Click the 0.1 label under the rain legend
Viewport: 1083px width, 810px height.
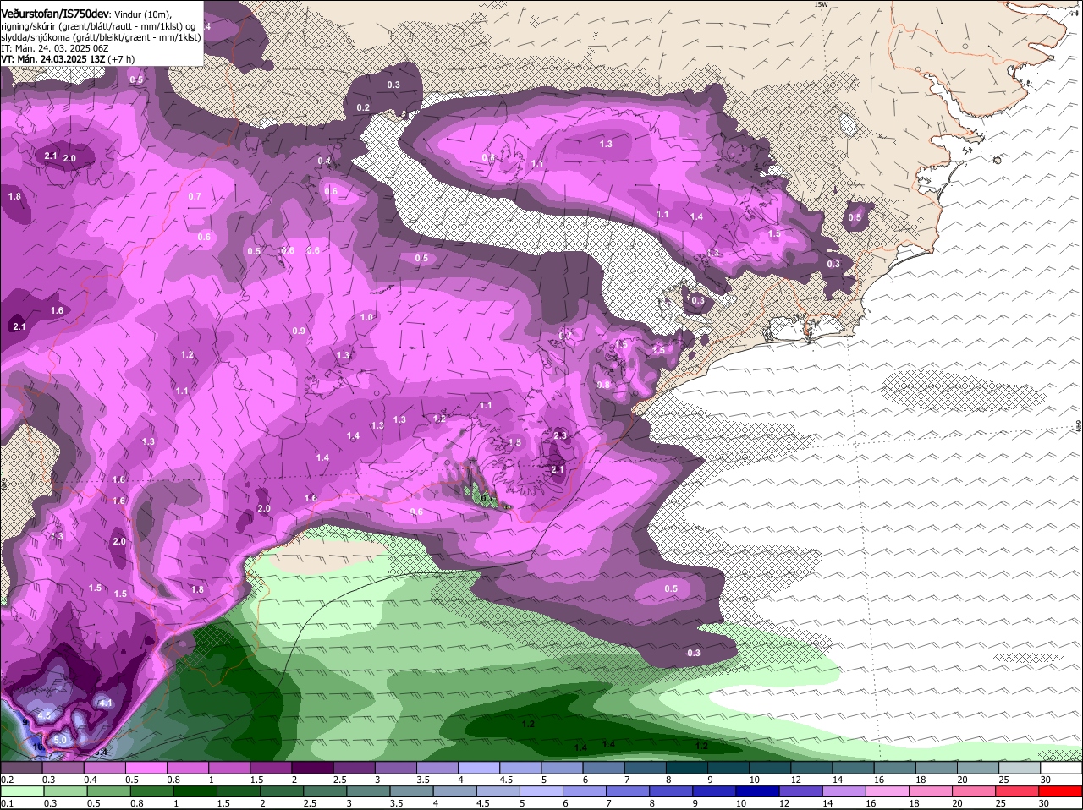click(7, 803)
